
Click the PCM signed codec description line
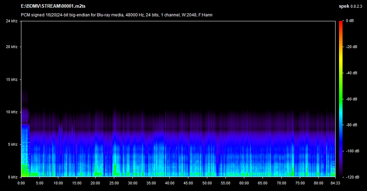coord(117,15)
